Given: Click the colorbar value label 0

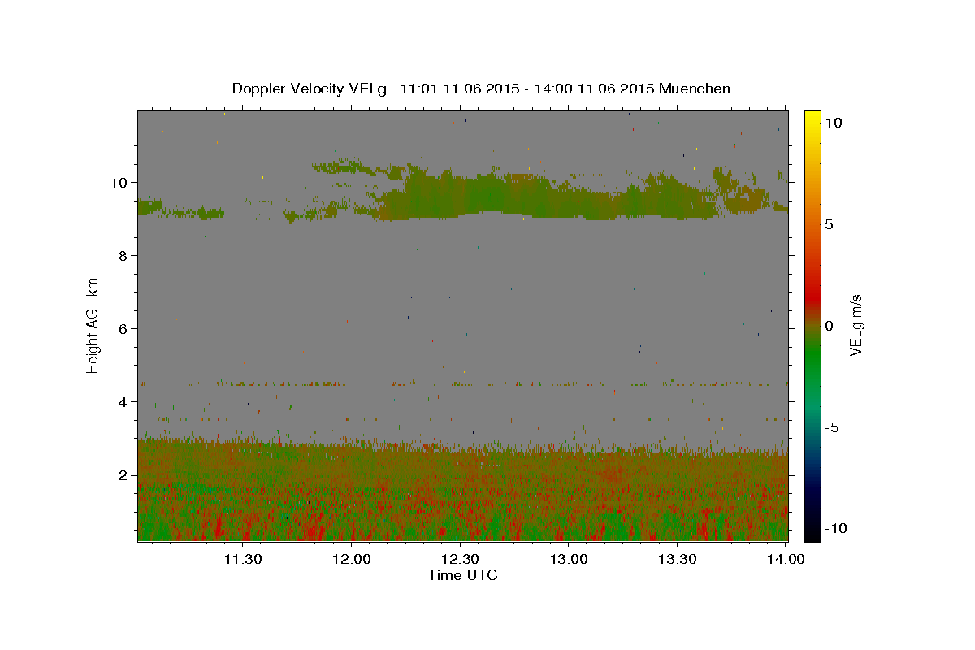Looking at the screenshot, I should point(829,326).
